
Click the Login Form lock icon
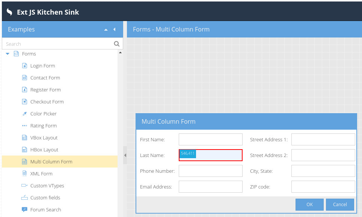click(24, 66)
